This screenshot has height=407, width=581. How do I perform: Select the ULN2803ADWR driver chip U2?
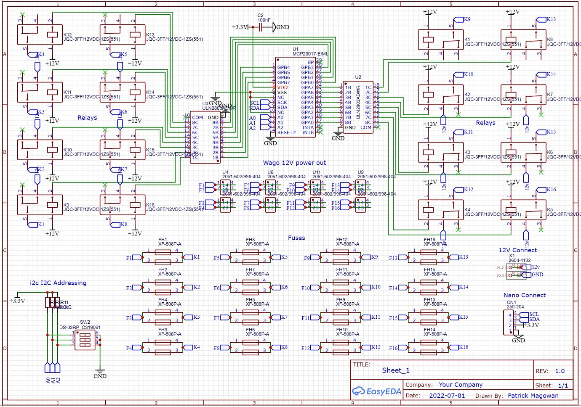[358, 107]
